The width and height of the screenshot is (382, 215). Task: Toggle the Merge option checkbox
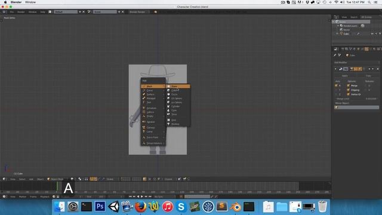click(x=349, y=85)
